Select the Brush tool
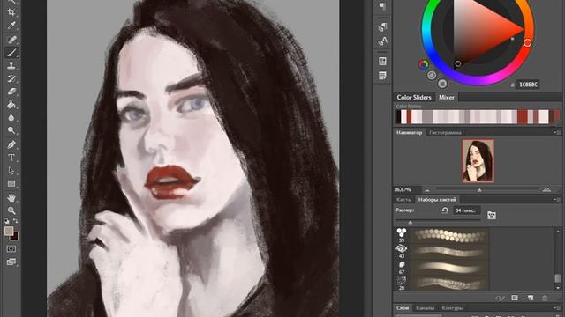Viewport: 565px width, 317px height. [x=11, y=53]
